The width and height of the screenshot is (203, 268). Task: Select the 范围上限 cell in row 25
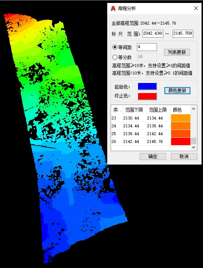point(159,134)
